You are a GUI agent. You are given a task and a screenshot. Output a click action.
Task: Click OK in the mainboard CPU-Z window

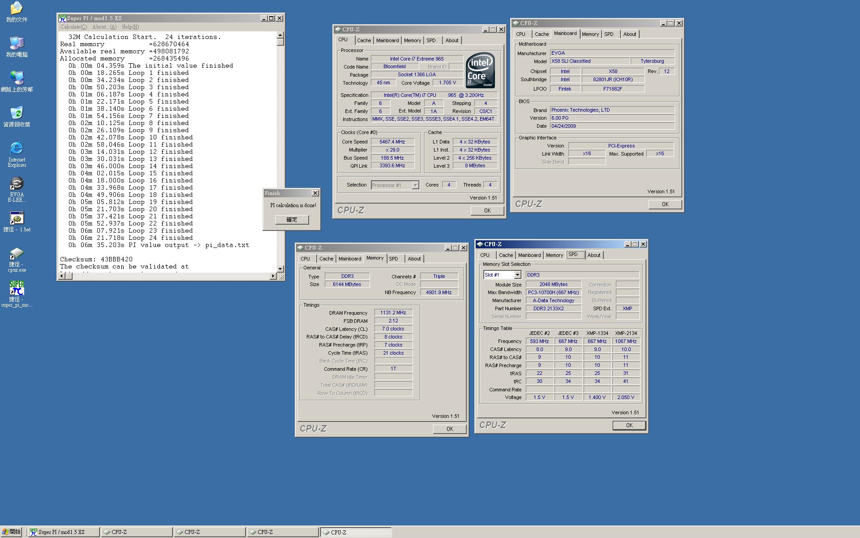pyautogui.click(x=665, y=204)
